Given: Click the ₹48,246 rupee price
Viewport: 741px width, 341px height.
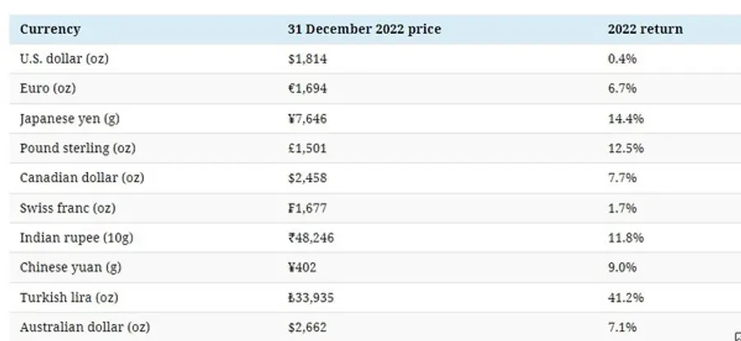Looking at the screenshot, I should click(x=311, y=237).
